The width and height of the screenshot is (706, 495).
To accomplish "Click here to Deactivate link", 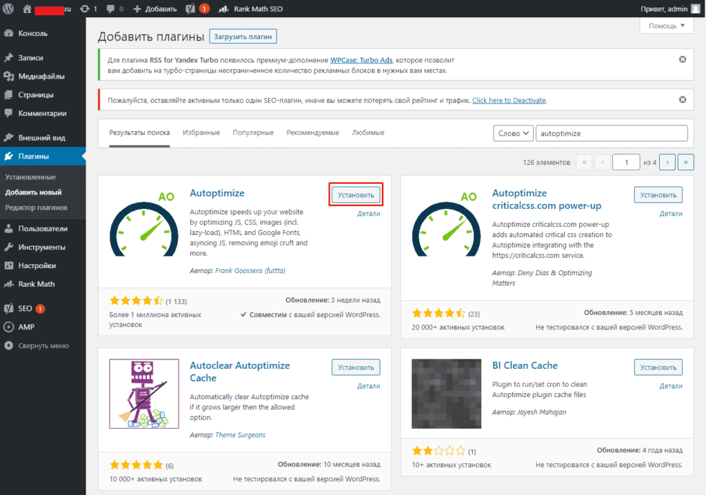I will (x=509, y=100).
